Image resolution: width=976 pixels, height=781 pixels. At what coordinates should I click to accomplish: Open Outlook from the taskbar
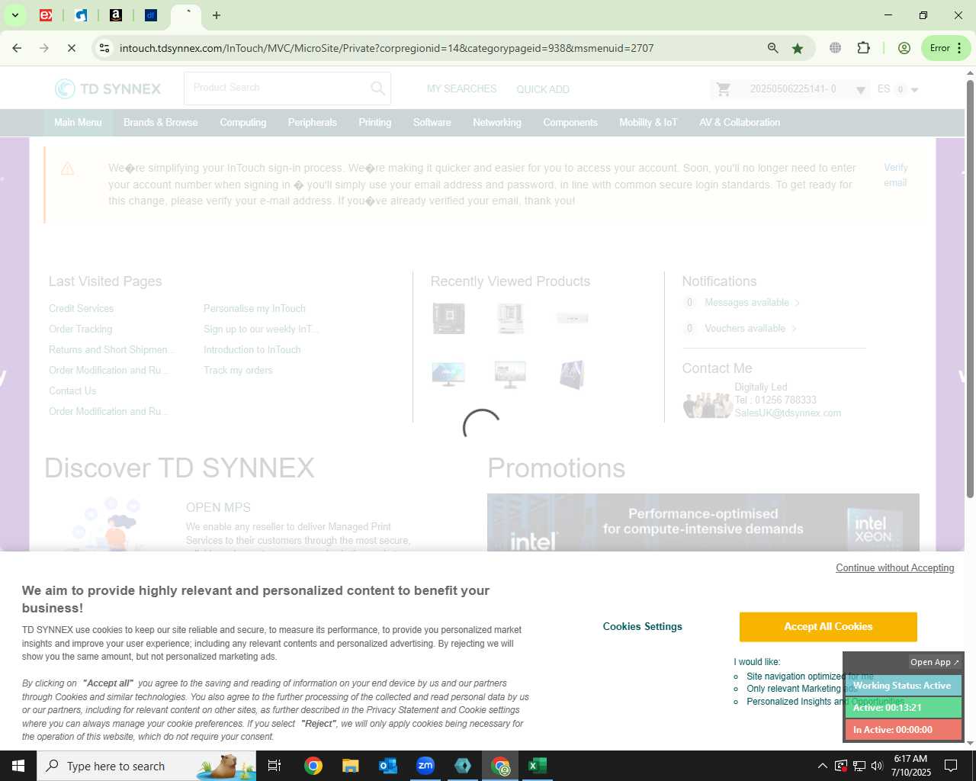click(x=388, y=766)
